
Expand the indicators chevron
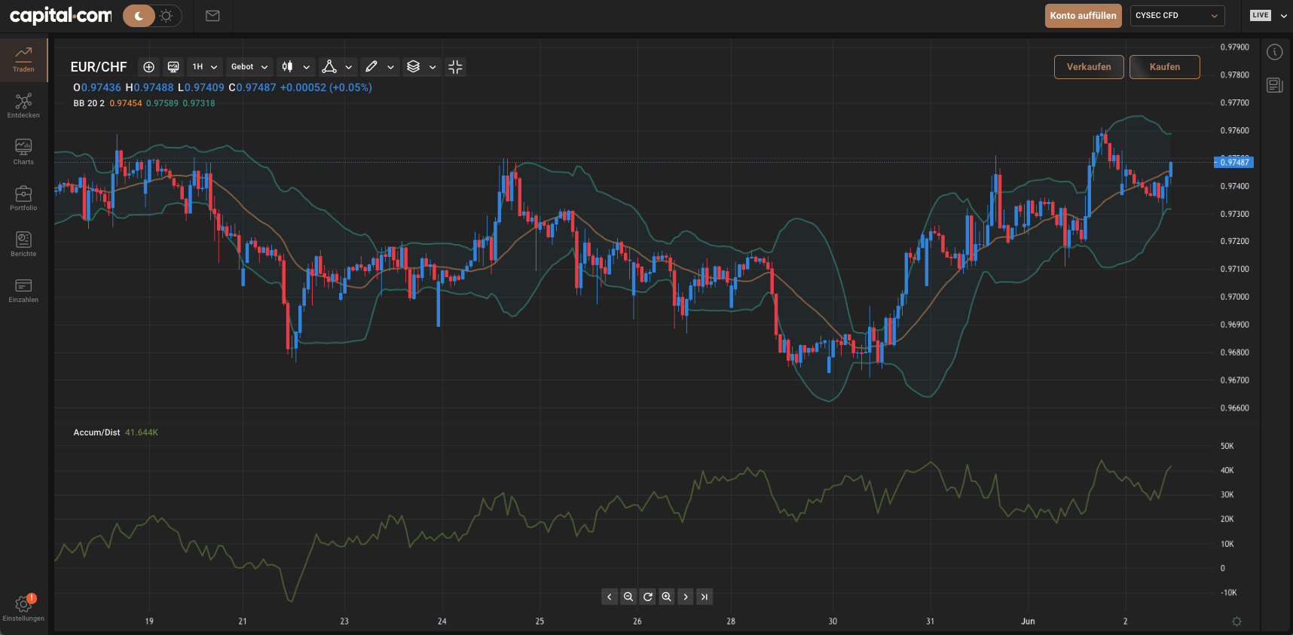tap(349, 67)
